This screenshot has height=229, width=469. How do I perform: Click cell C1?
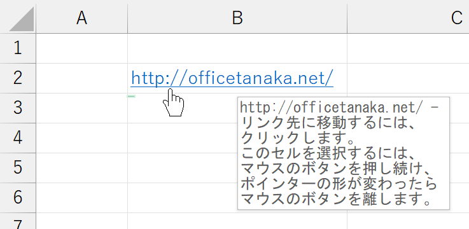tap(408, 48)
